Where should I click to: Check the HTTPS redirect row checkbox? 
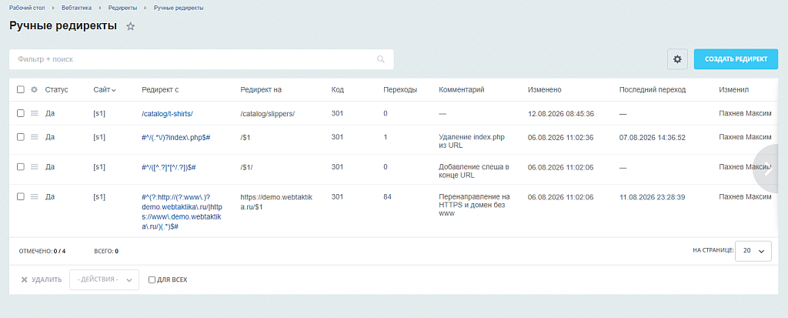tap(21, 197)
